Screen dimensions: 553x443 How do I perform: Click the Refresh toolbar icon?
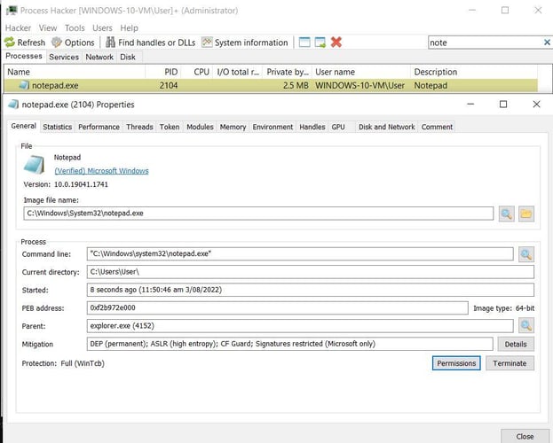(x=25, y=43)
